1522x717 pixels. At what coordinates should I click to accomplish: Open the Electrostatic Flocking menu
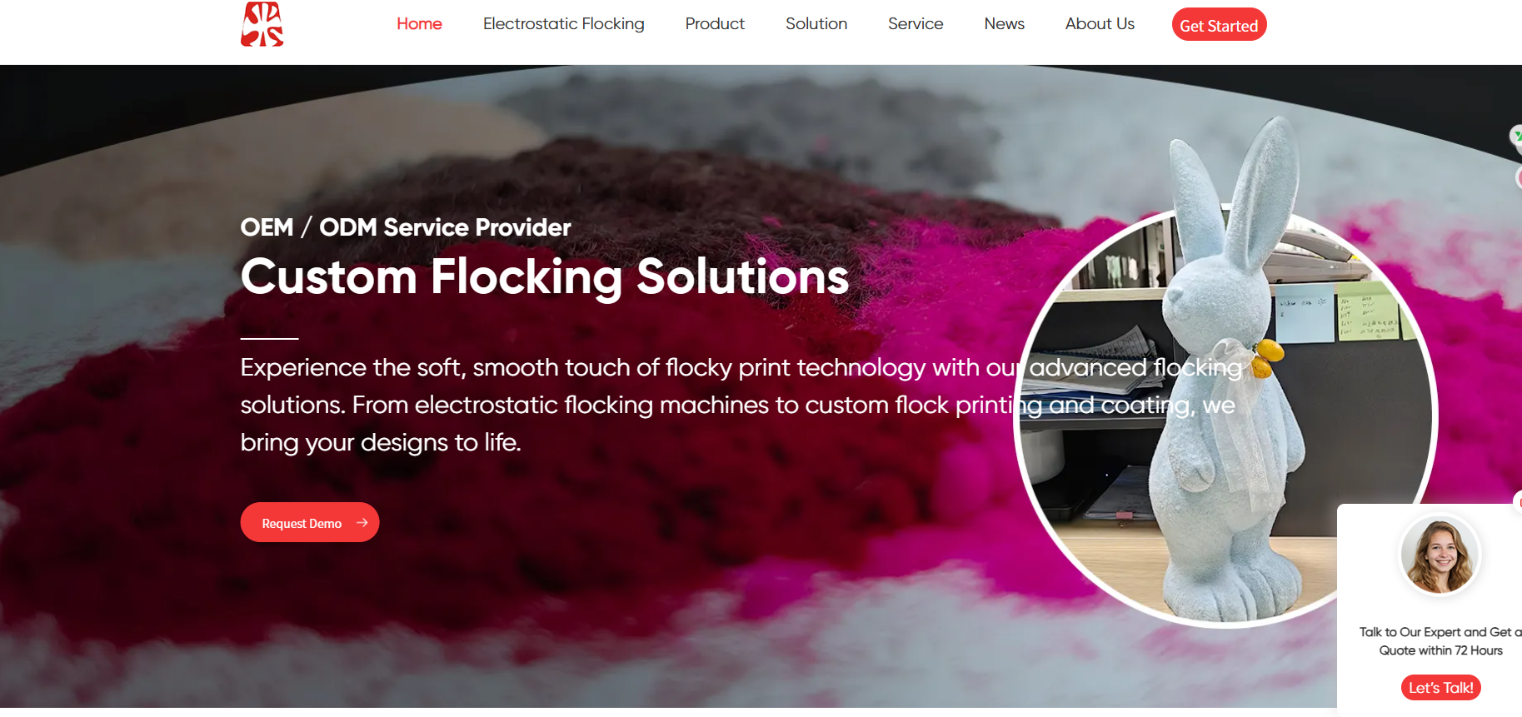pyautogui.click(x=564, y=24)
